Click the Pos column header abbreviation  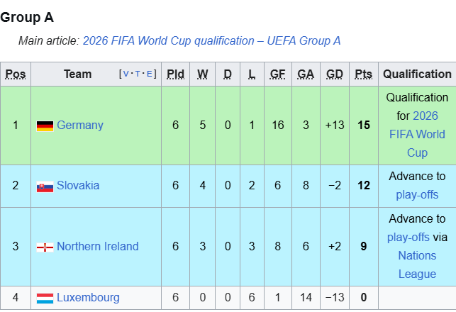pyautogui.click(x=15, y=74)
